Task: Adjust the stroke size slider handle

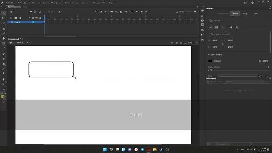Action: click(x=211, y=70)
